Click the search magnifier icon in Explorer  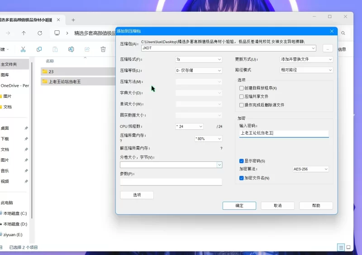pos(343,33)
